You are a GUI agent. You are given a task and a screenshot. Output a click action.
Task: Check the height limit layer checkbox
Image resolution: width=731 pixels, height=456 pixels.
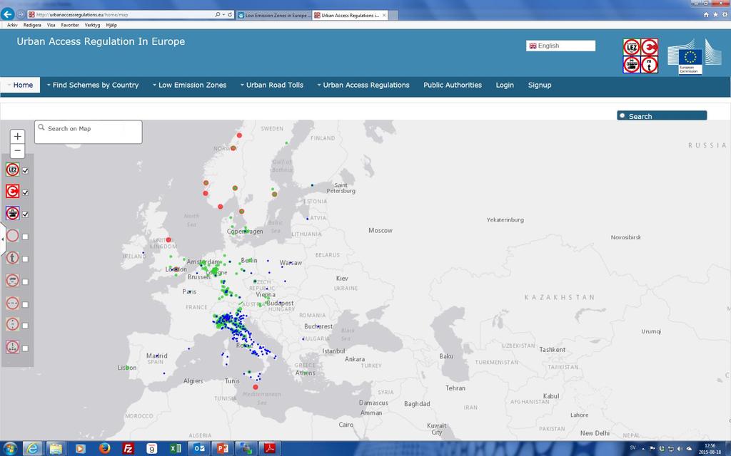(x=26, y=326)
